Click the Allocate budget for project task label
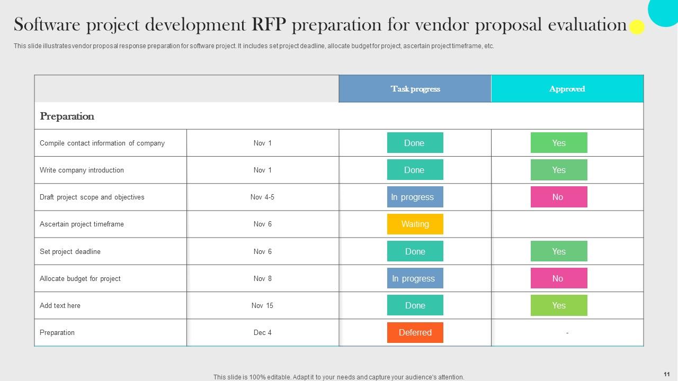Image resolution: width=678 pixels, height=381 pixels. (x=80, y=278)
